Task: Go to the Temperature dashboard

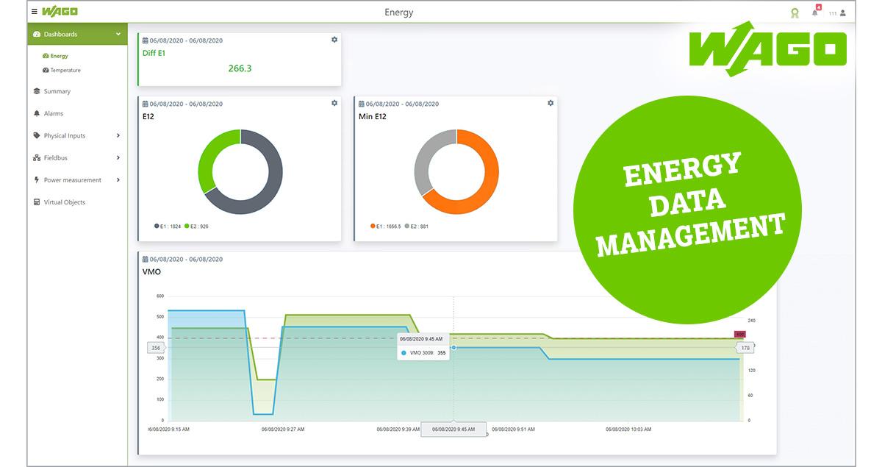Action: 65,70
